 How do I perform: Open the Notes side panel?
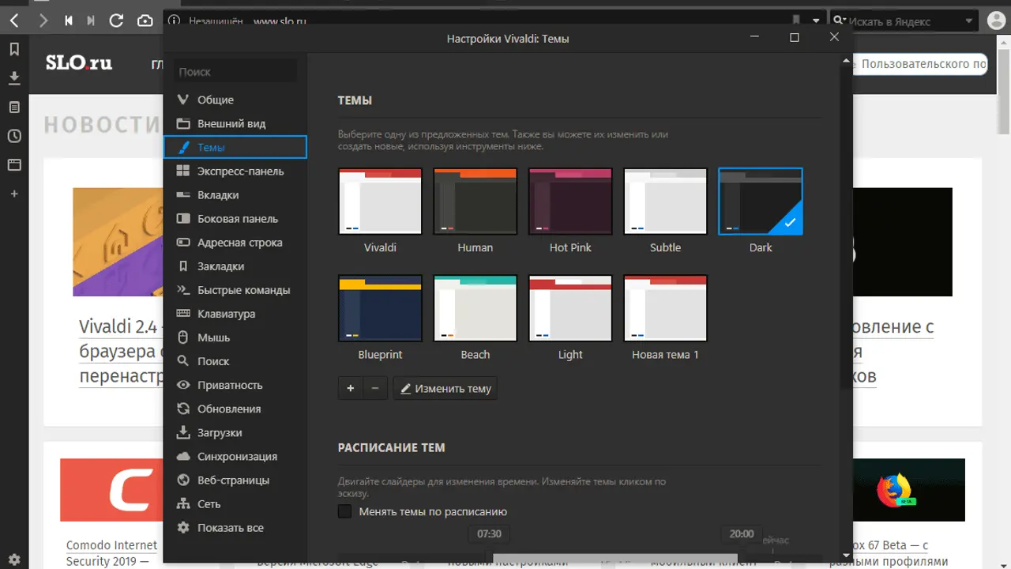[x=14, y=107]
